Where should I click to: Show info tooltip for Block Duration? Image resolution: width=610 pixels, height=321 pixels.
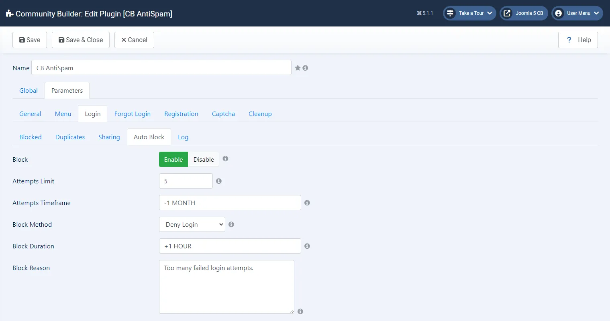[x=307, y=246]
